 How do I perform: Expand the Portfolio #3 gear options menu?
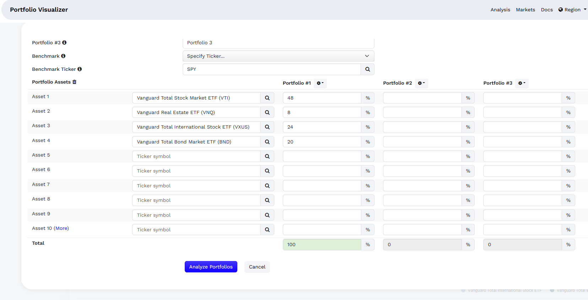tap(521, 83)
